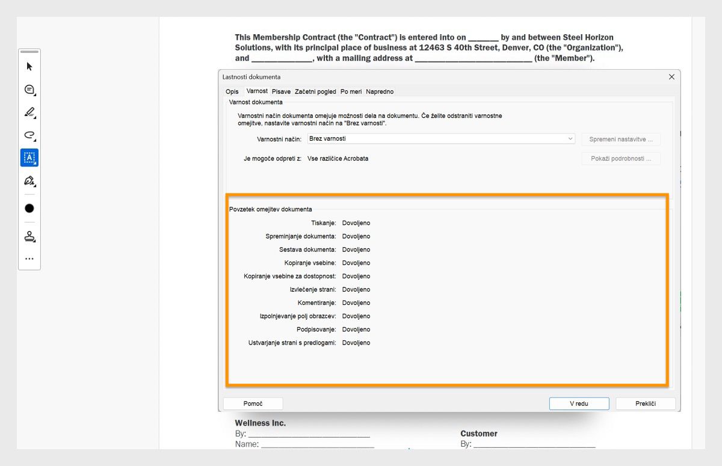This screenshot has width=722, height=466.
Task: Click the Podpisovanje label
Action: point(316,330)
